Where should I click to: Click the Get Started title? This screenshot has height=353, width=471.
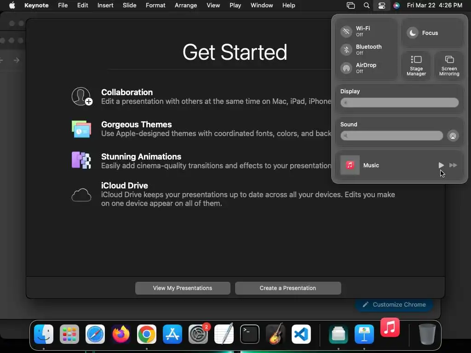pyautogui.click(x=235, y=52)
